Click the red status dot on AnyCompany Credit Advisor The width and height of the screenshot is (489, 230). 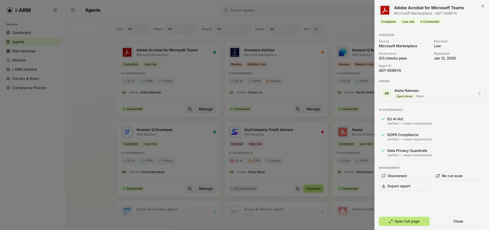(322, 132)
